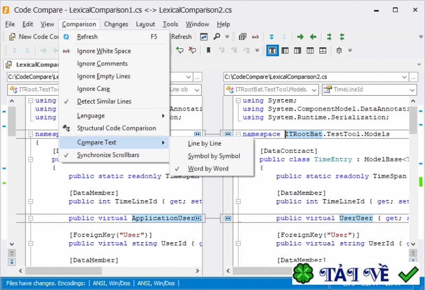The width and height of the screenshot is (425, 290).
Task: Choose Ignore White Space from menu
Action: tap(104, 51)
